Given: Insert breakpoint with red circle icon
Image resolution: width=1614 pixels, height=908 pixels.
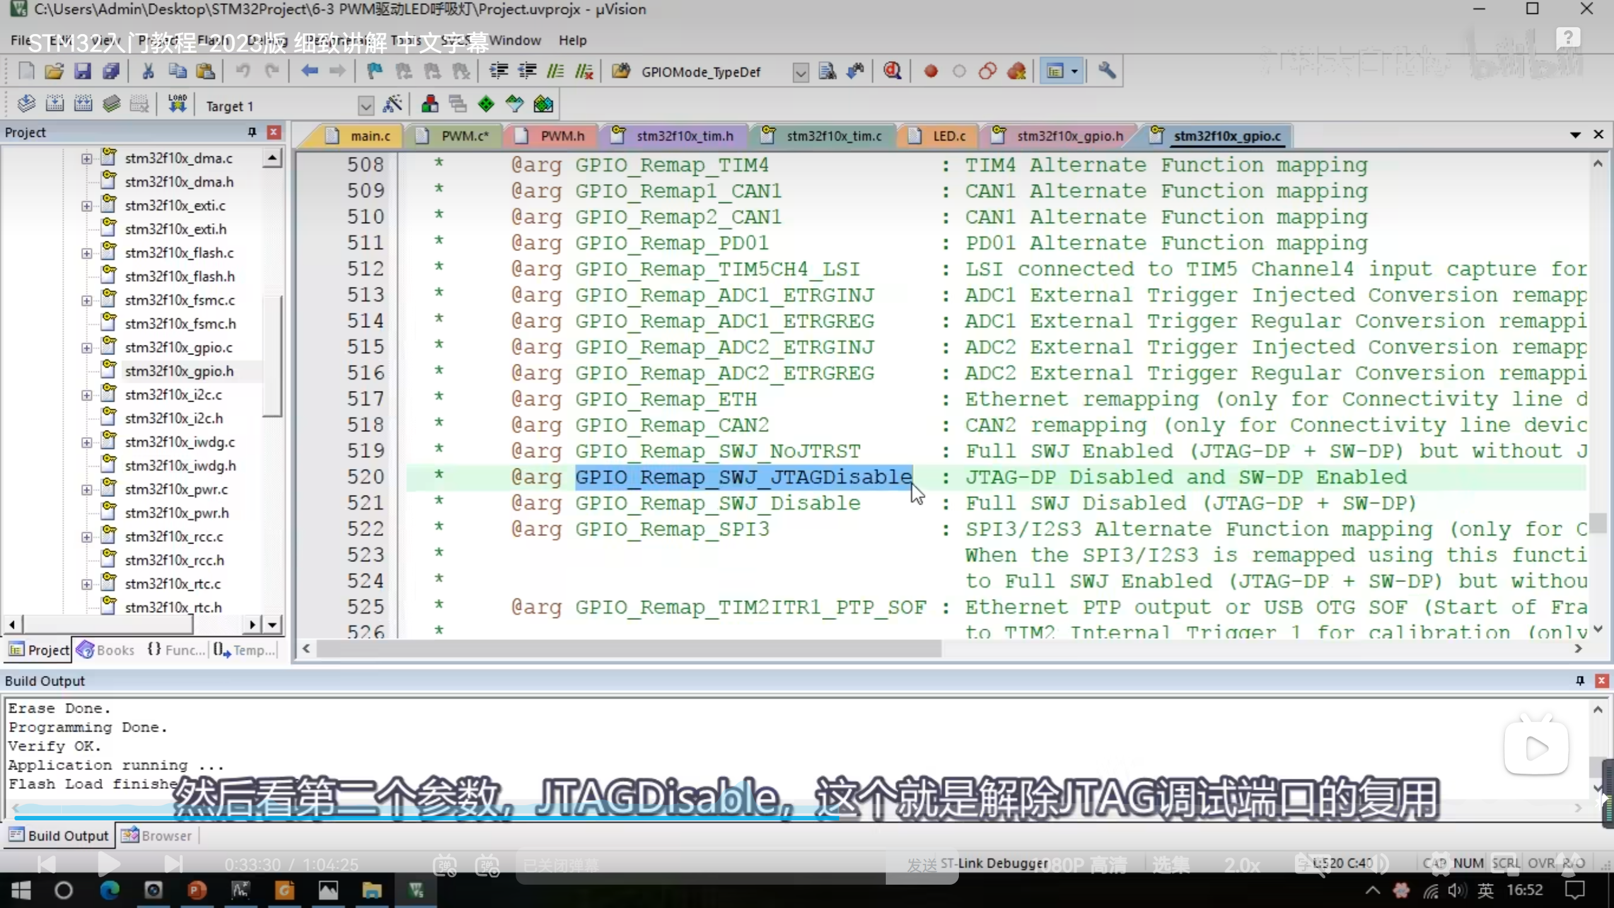Looking at the screenshot, I should (931, 71).
